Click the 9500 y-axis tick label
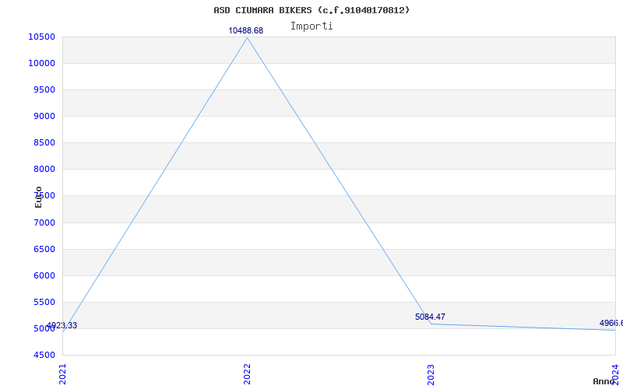 (44, 89)
